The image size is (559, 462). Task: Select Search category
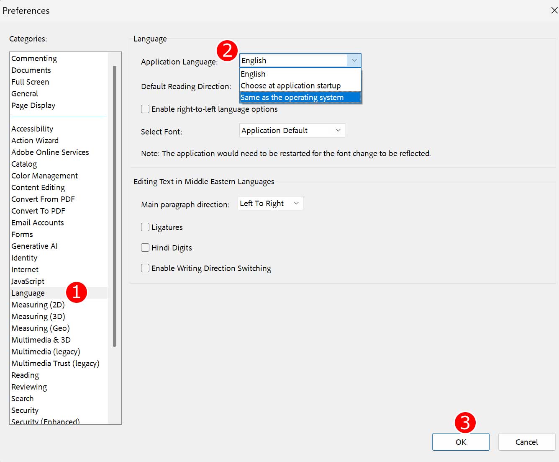tap(23, 399)
